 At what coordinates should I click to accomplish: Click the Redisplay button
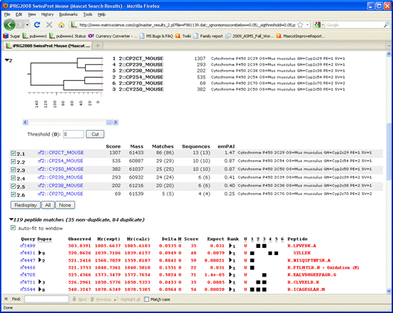point(26,205)
